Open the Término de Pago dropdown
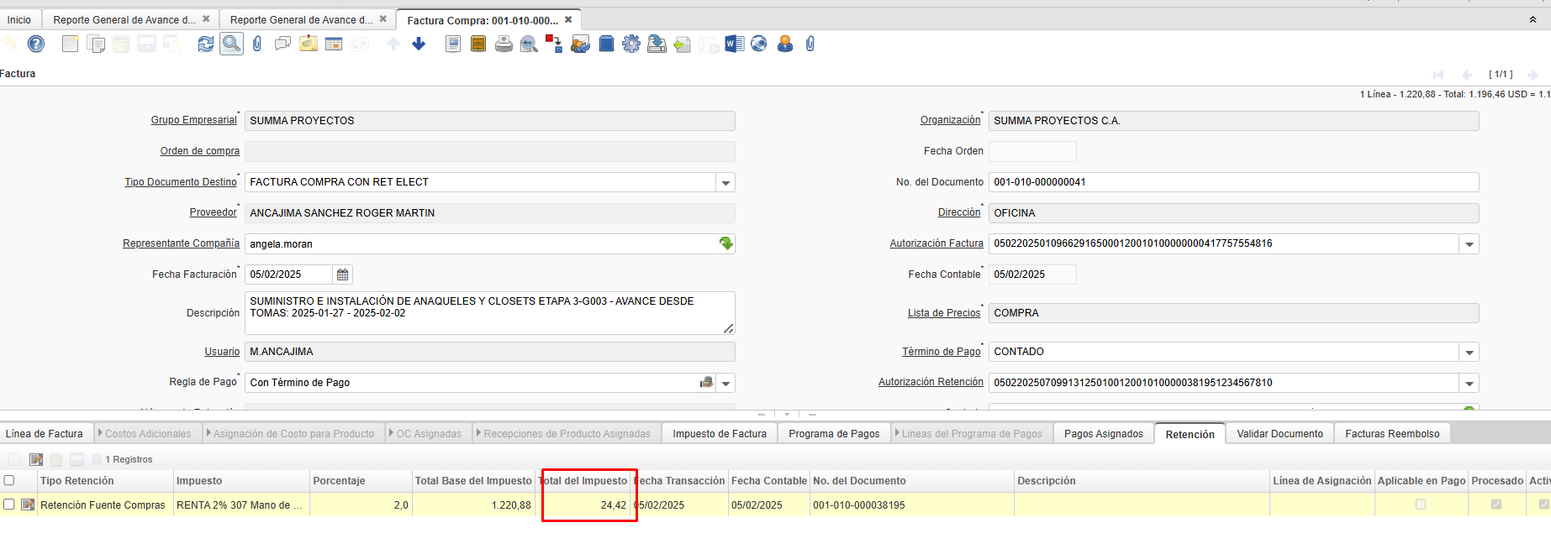This screenshot has height=549, width=1551. click(x=1469, y=353)
